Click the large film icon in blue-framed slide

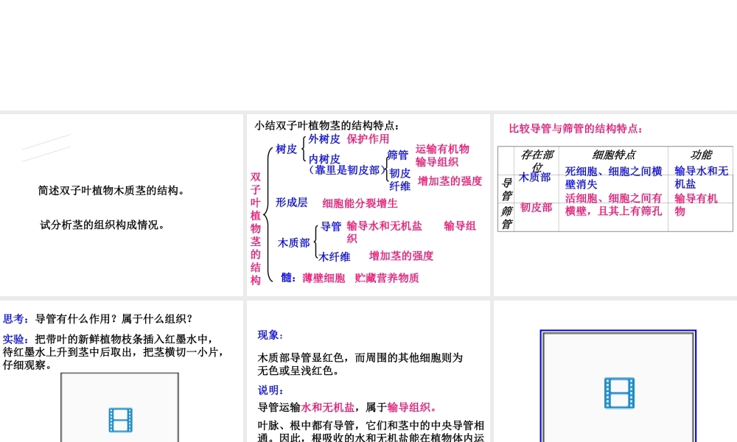[619, 393]
